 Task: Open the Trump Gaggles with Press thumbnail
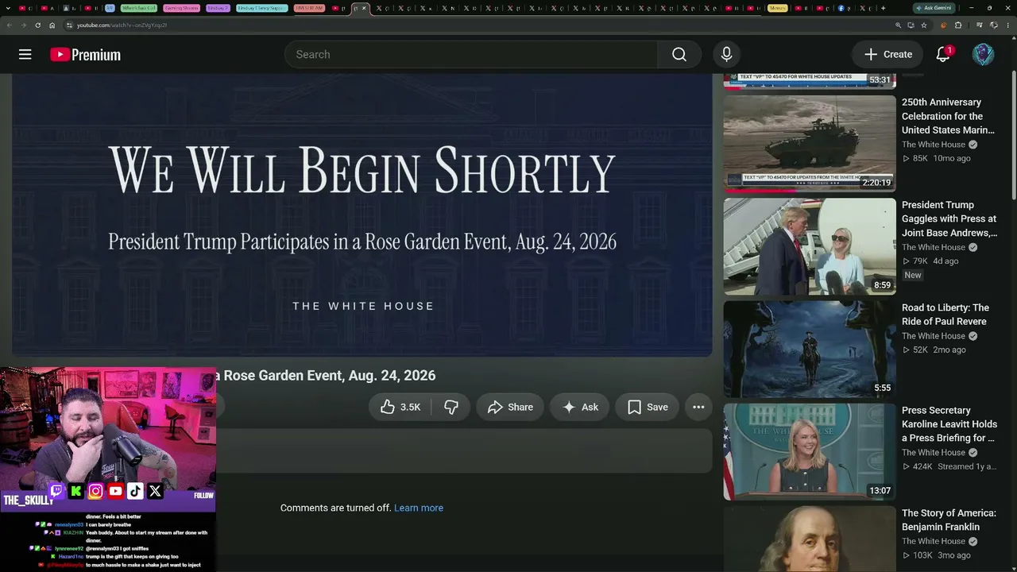[x=810, y=246]
